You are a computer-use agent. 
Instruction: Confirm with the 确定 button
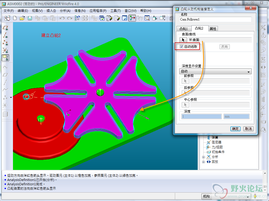point(235,129)
